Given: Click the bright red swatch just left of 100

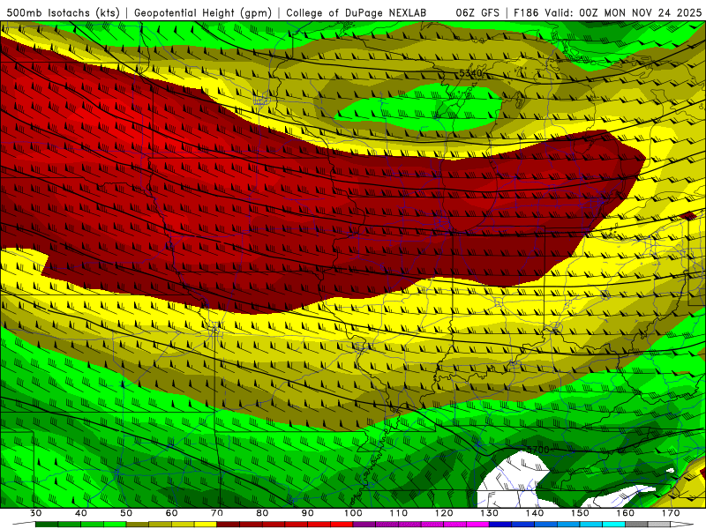Looking at the screenshot, I should (342, 525).
